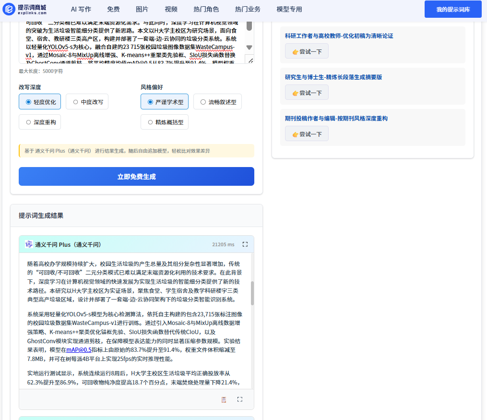Click the 提示词商城 logo icon

[9, 9]
